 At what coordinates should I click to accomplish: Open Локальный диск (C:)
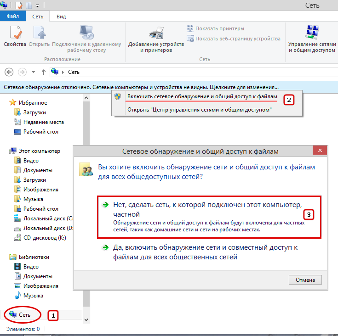pos(43,218)
